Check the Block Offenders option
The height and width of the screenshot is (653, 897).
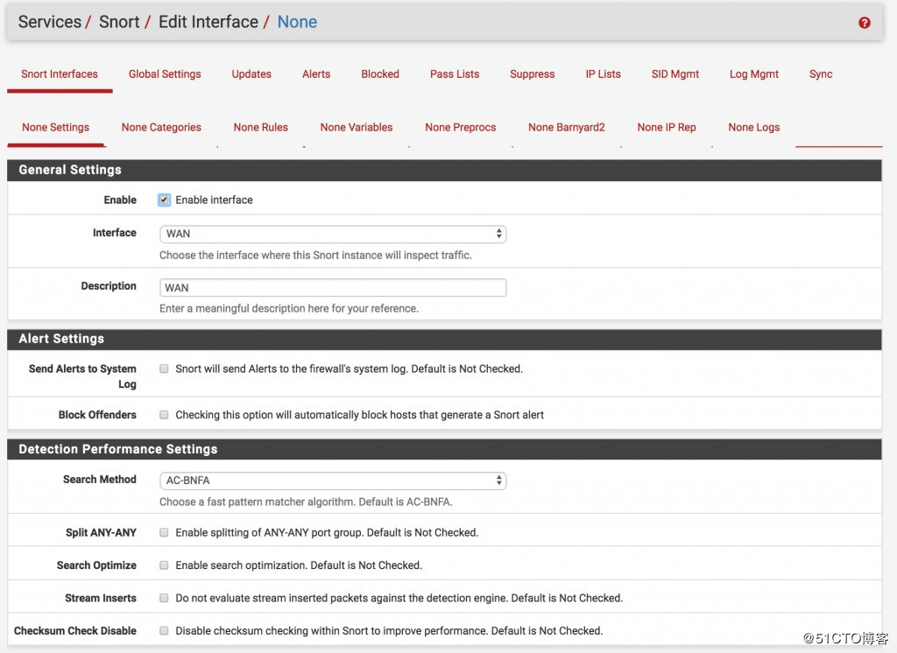(x=164, y=415)
